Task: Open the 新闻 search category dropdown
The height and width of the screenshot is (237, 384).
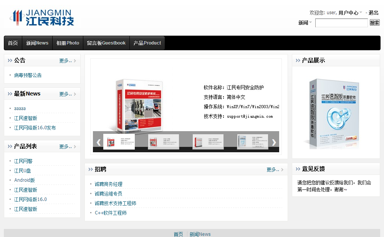Action: pos(305,23)
